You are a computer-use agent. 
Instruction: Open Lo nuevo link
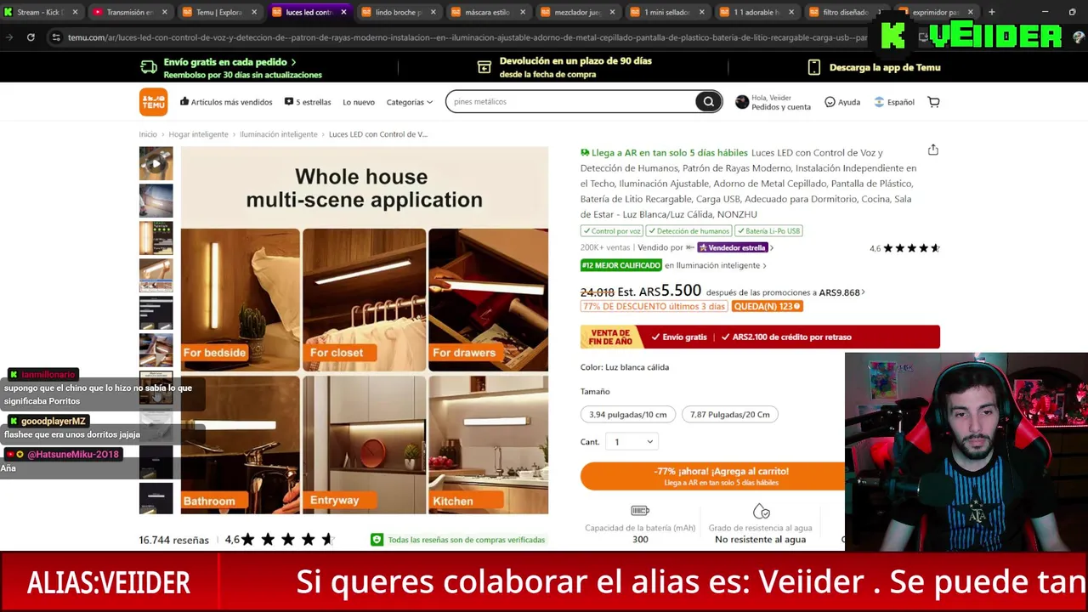(x=359, y=102)
